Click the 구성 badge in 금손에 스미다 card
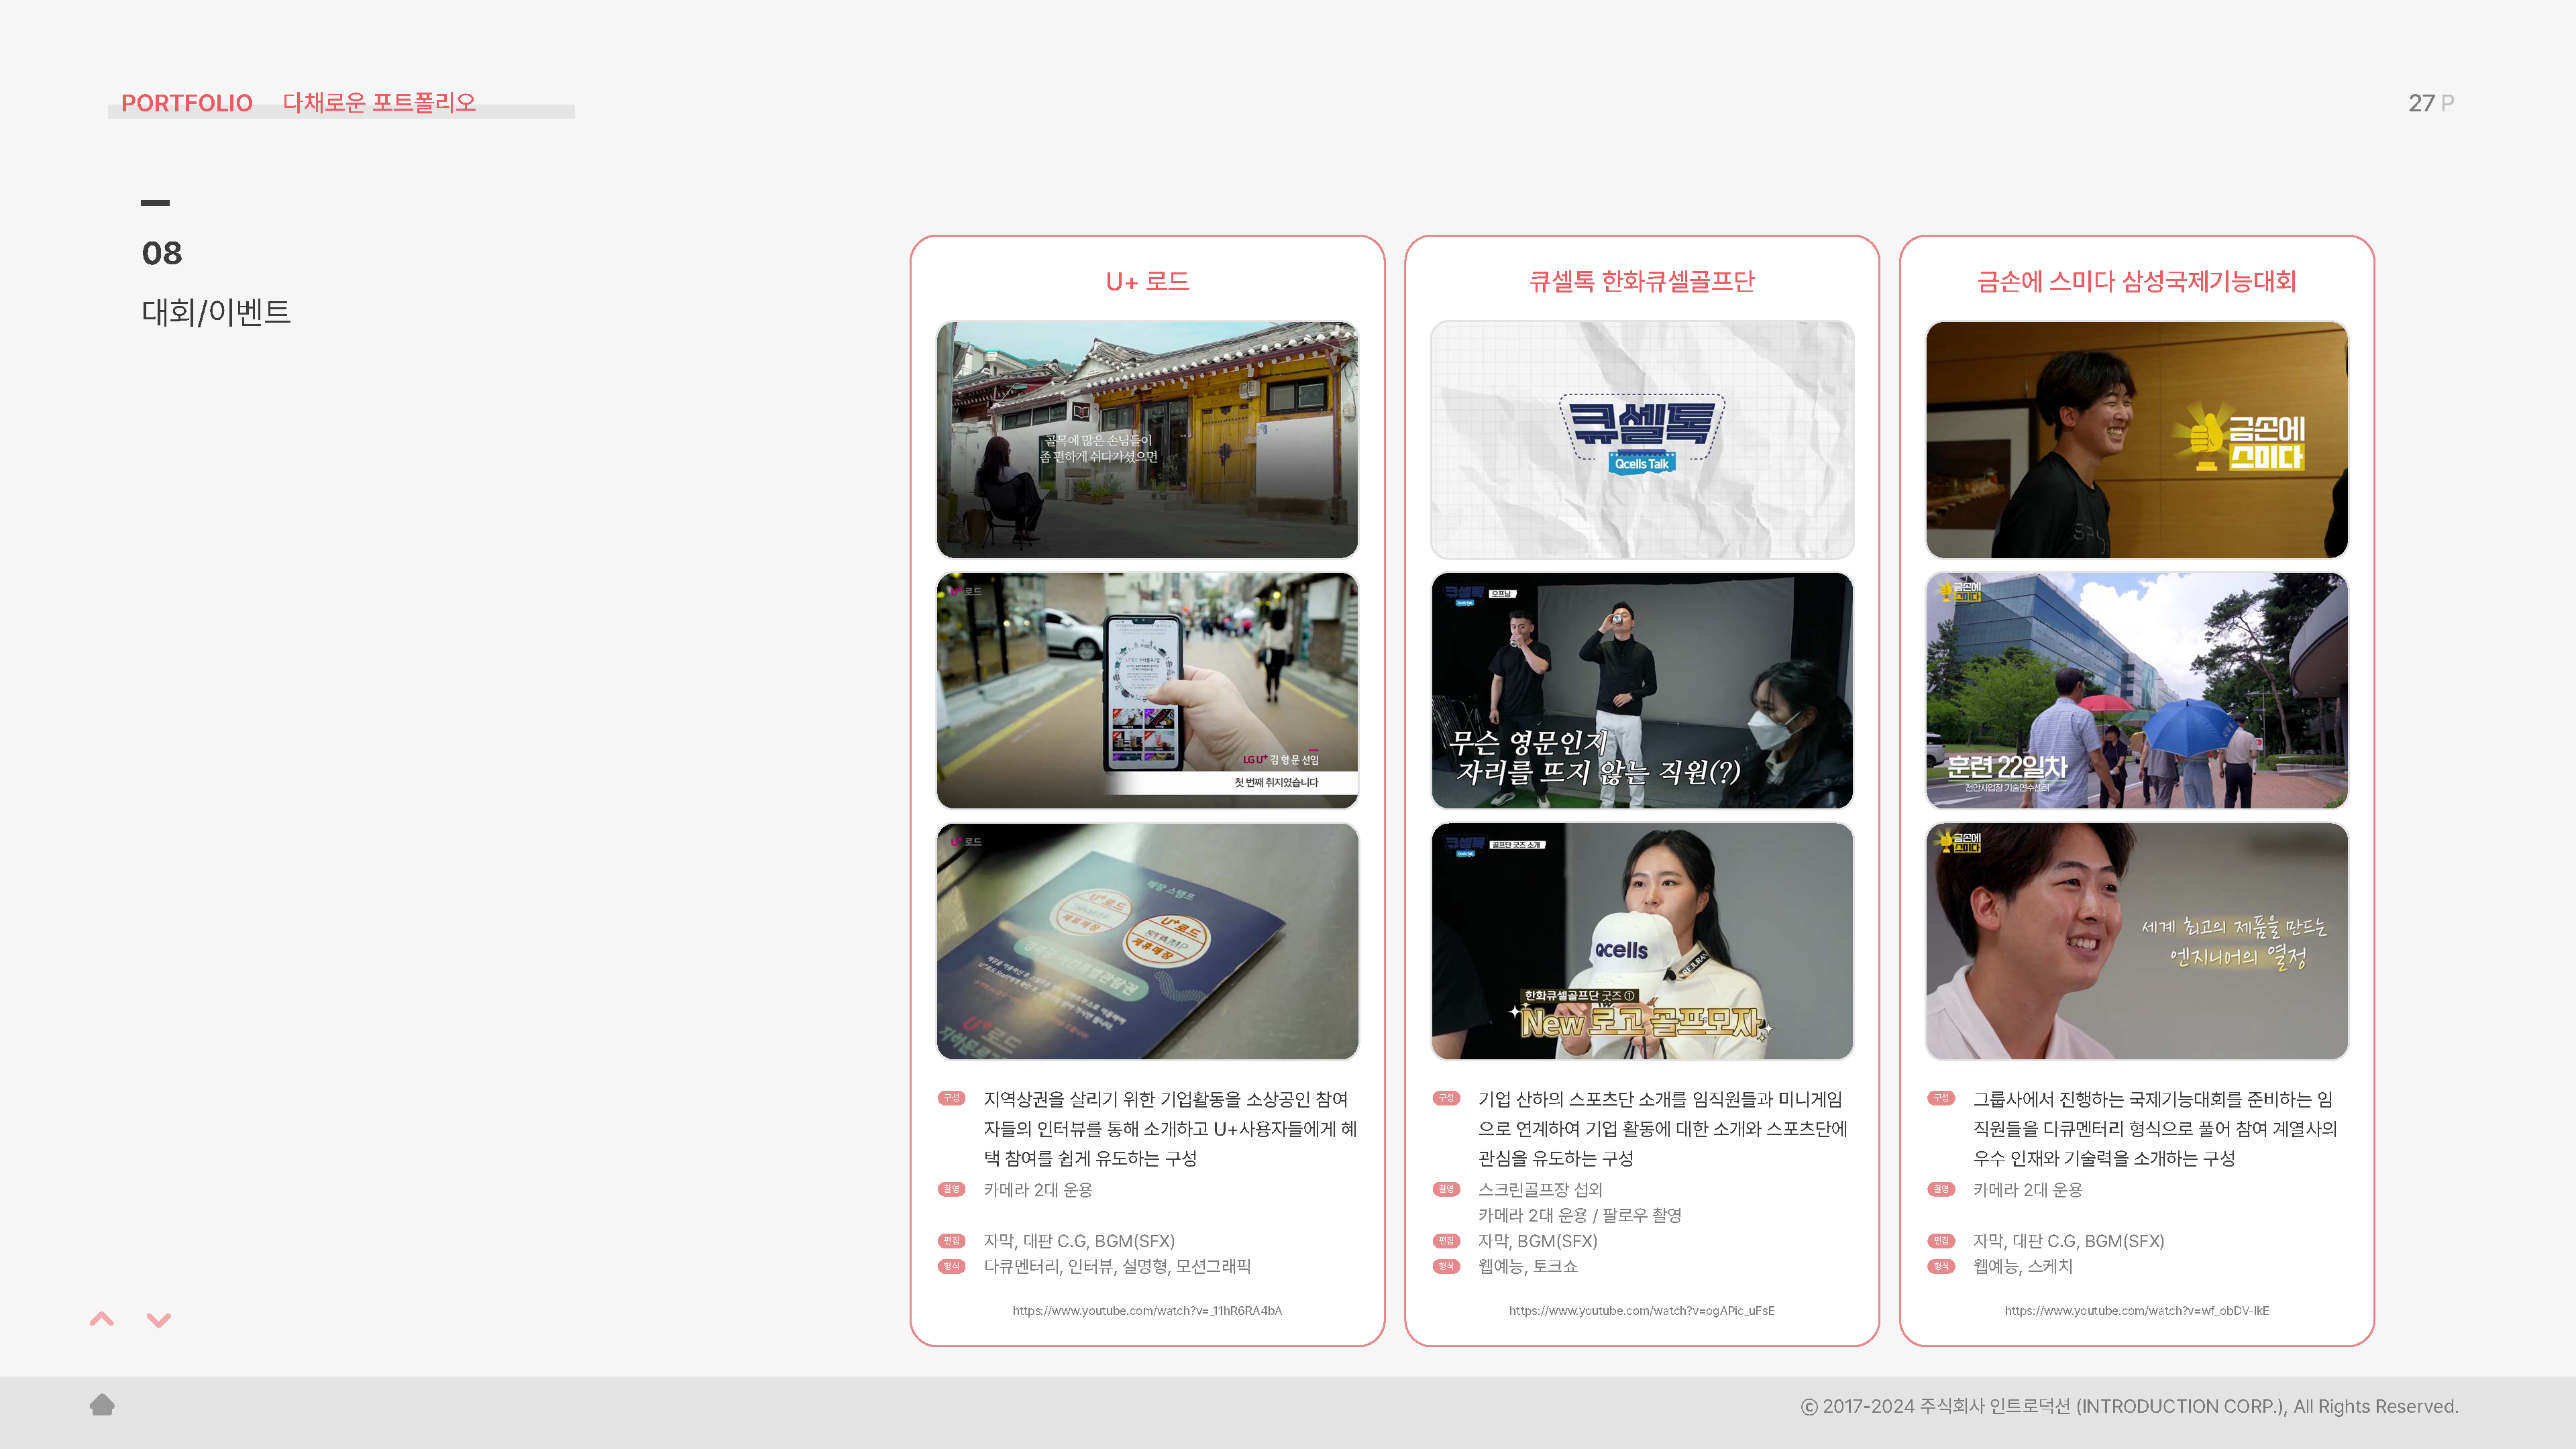Image resolution: width=2576 pixels, height=1449 pixels. point(1941,1098)
